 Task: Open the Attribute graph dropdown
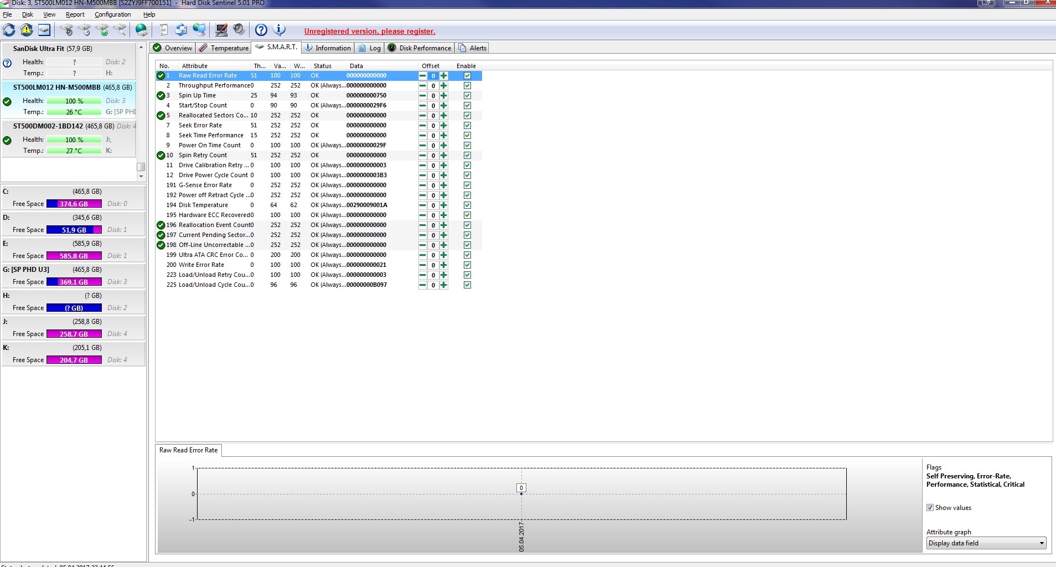coord(986,543)
